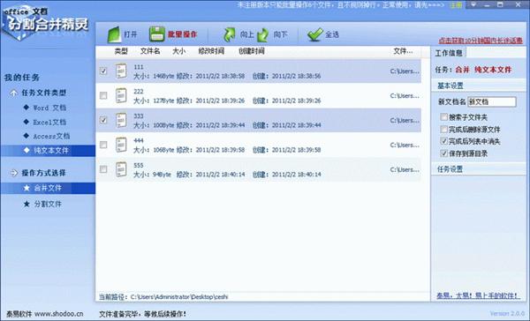Image resolution: width=530 pixels, height=321 pixels.
Task: Choose 合并文件 operation mode
Action: tap(48, 188)
